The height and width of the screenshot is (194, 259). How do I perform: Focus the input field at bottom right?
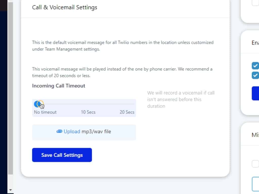(255, 184)
